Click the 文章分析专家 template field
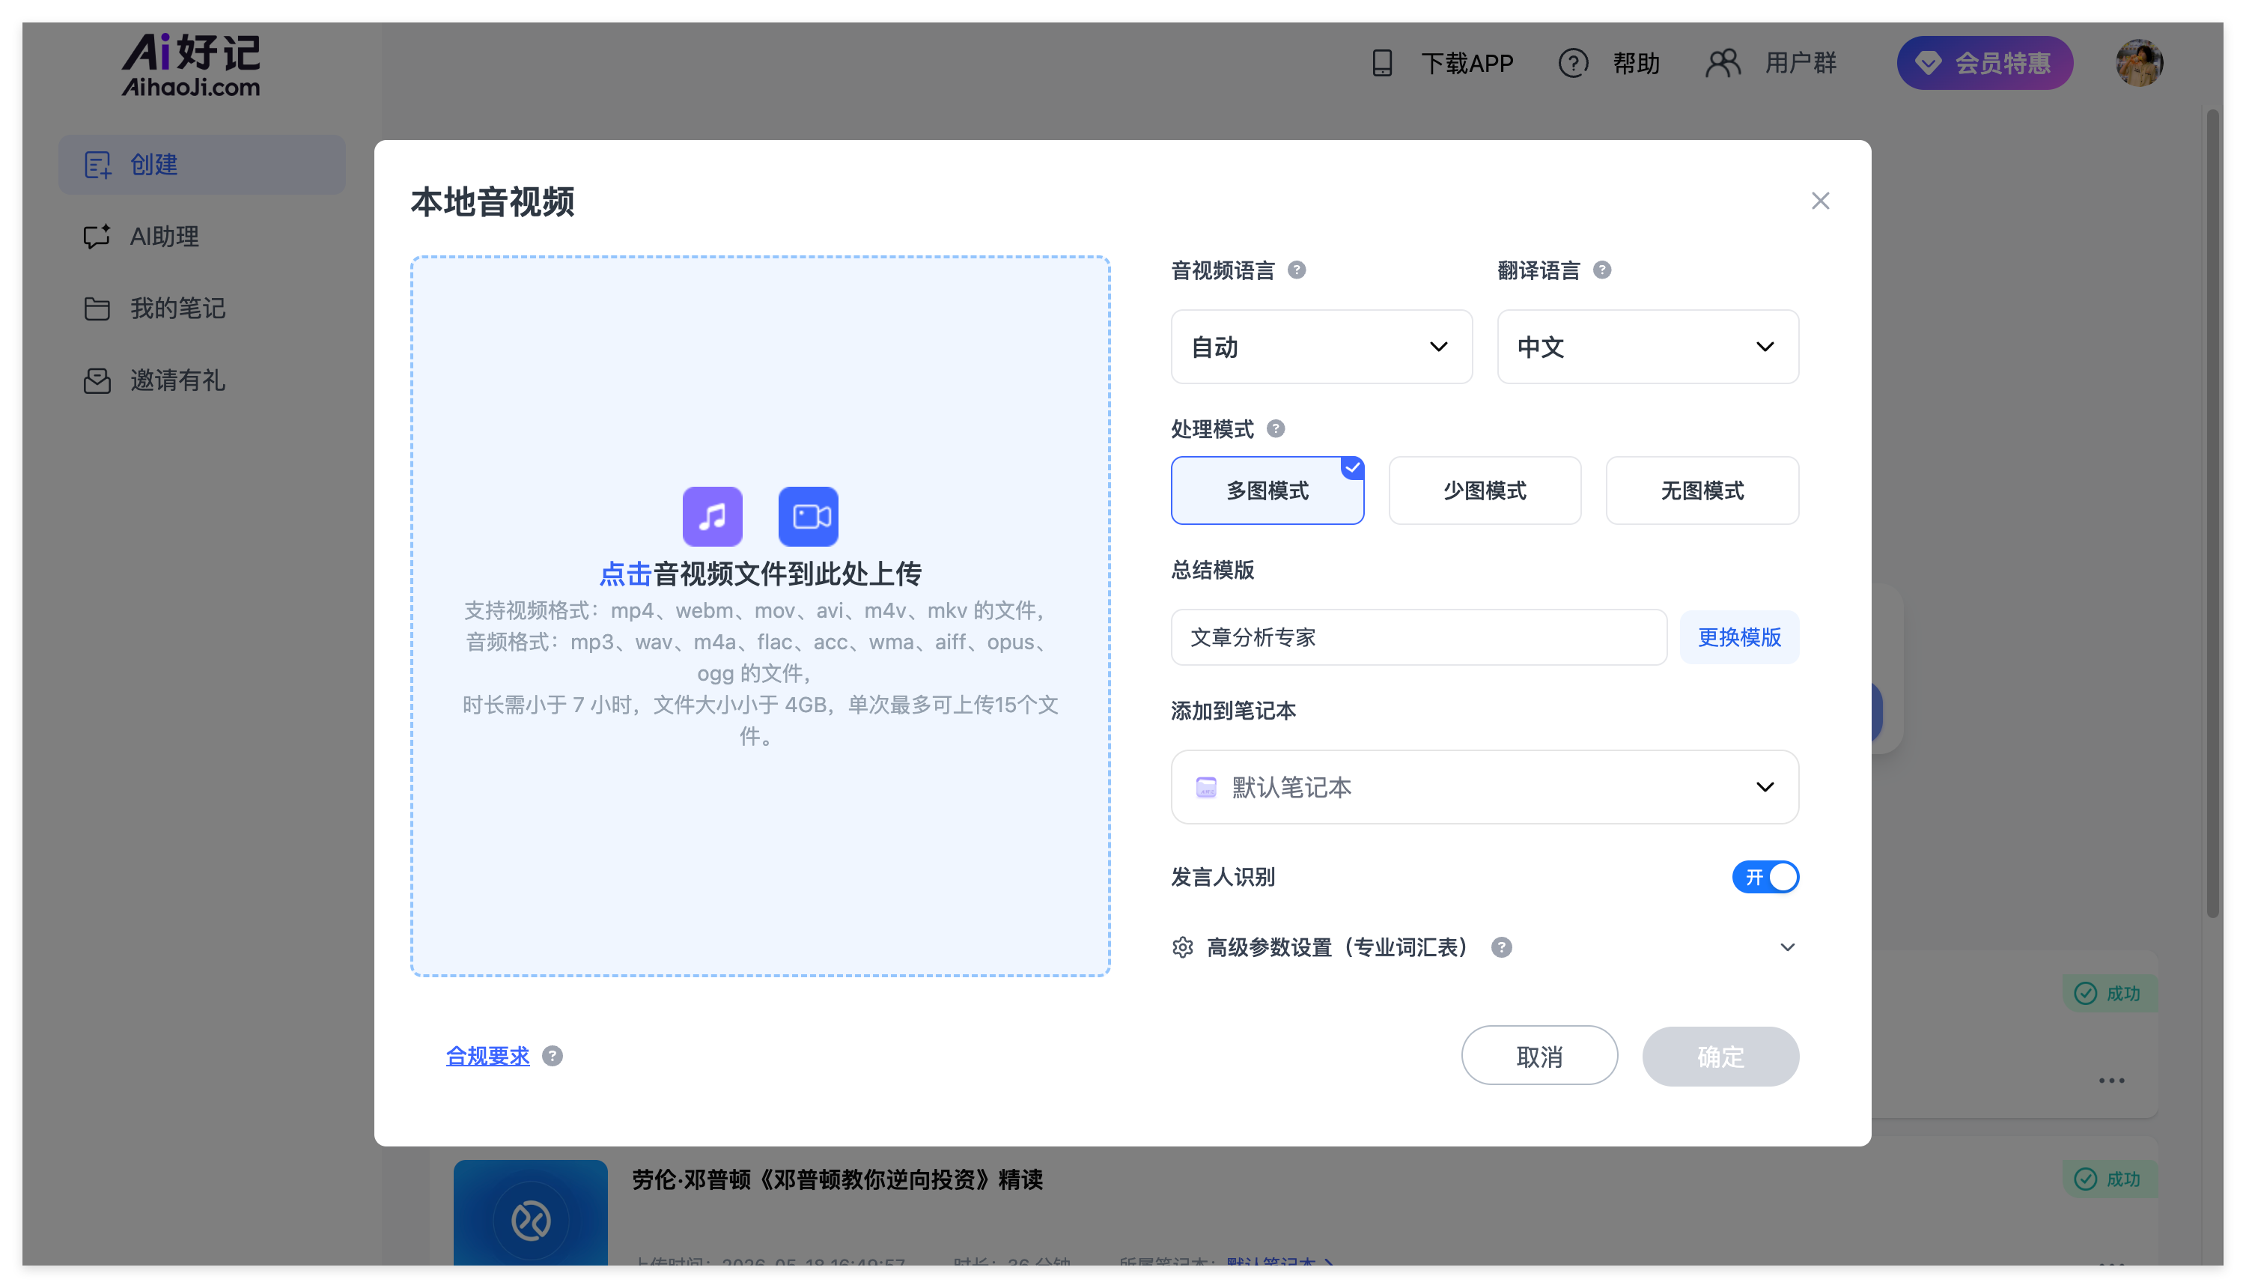Viewport: 2246px width, 1288px height. [x=1418, y=637]
